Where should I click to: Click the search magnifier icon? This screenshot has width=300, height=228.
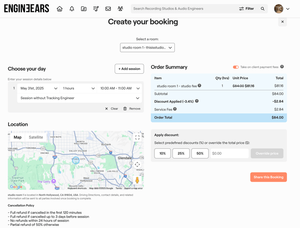pyautogui.click(x=262, y=9)
